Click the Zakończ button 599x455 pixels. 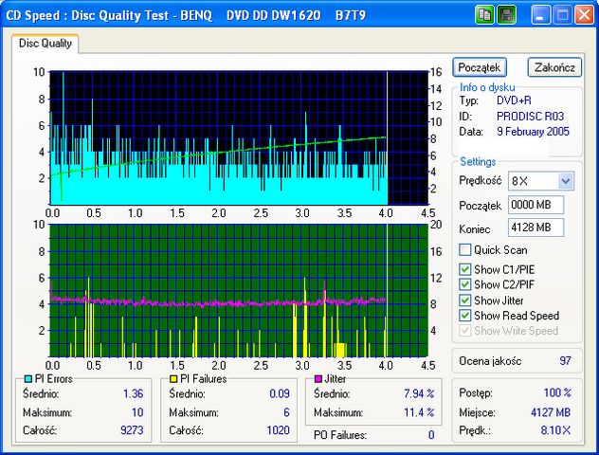pyautogui.click(x=554, y=67)
